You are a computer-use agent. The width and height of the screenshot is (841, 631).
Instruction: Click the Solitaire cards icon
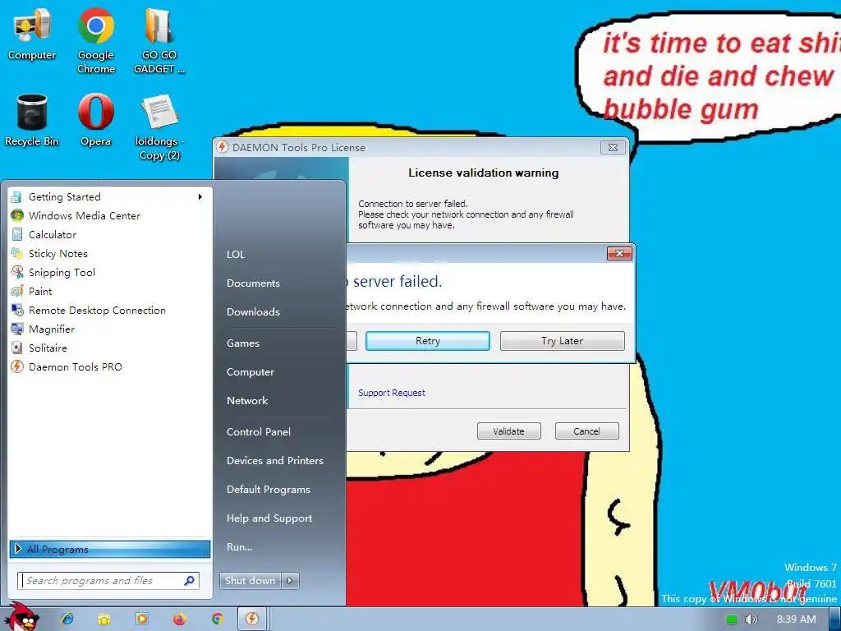coord(17,348)
